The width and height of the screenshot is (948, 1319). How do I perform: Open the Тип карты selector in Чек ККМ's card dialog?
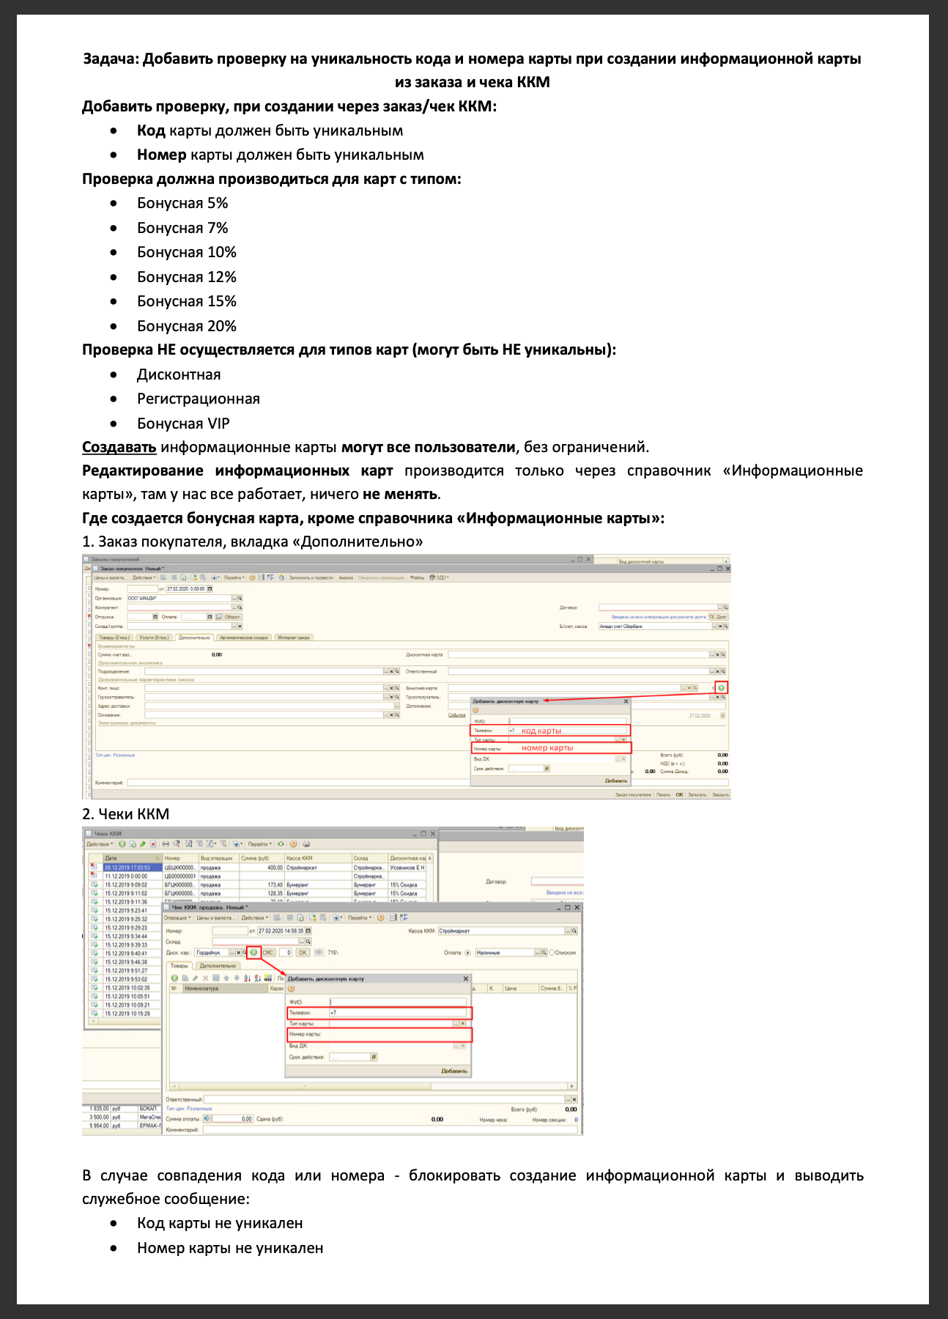(455, 1023)
